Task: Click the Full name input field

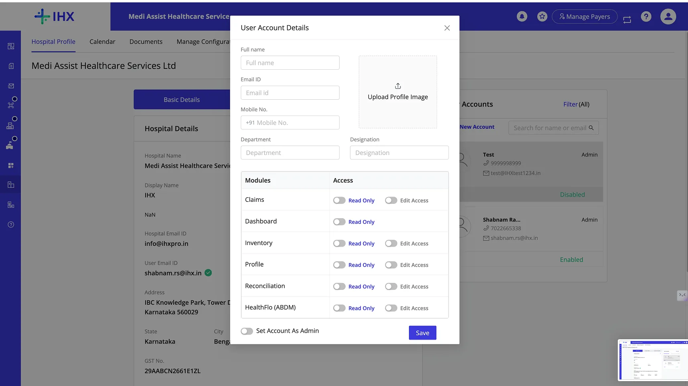Action: pos(290,63)
